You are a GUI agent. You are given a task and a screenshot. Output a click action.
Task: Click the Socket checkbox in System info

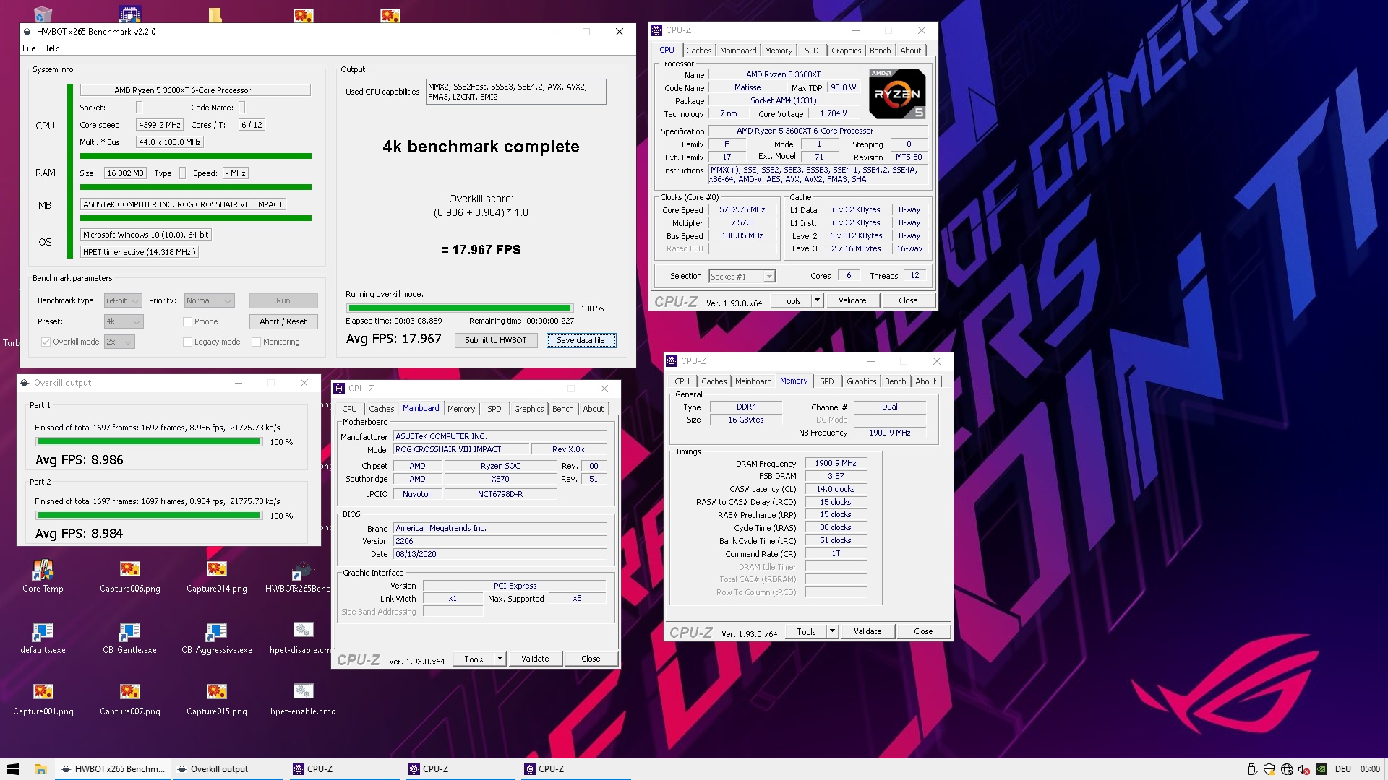point(140,107)
